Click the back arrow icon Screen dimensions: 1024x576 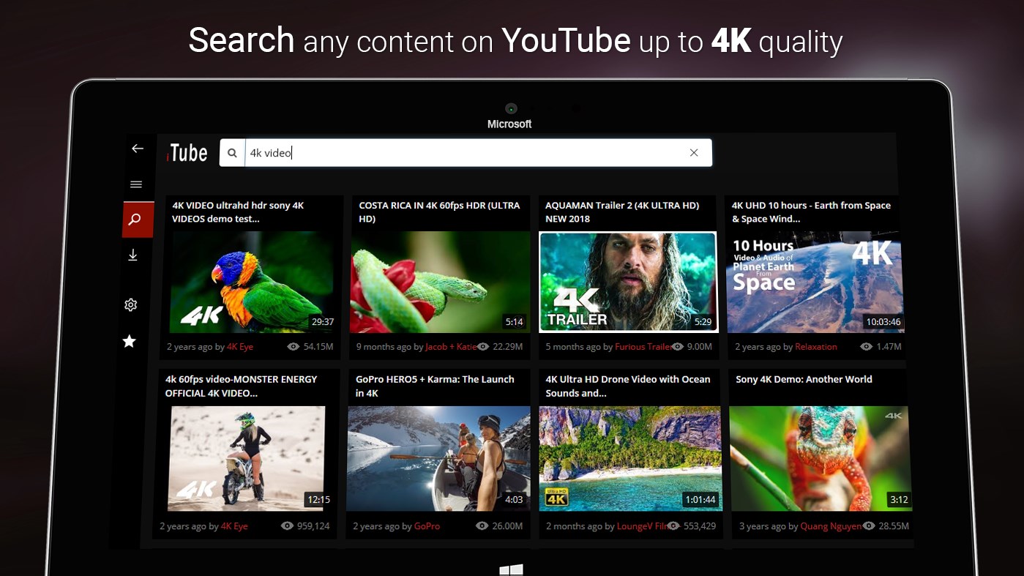point(137,149)
